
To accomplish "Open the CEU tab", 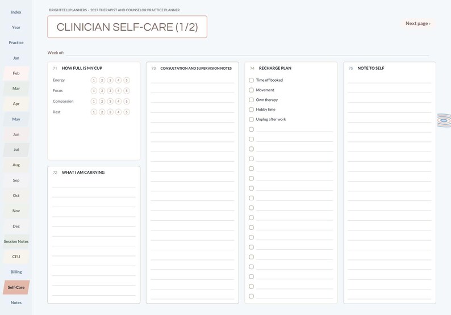I will [x=16, y=257].
